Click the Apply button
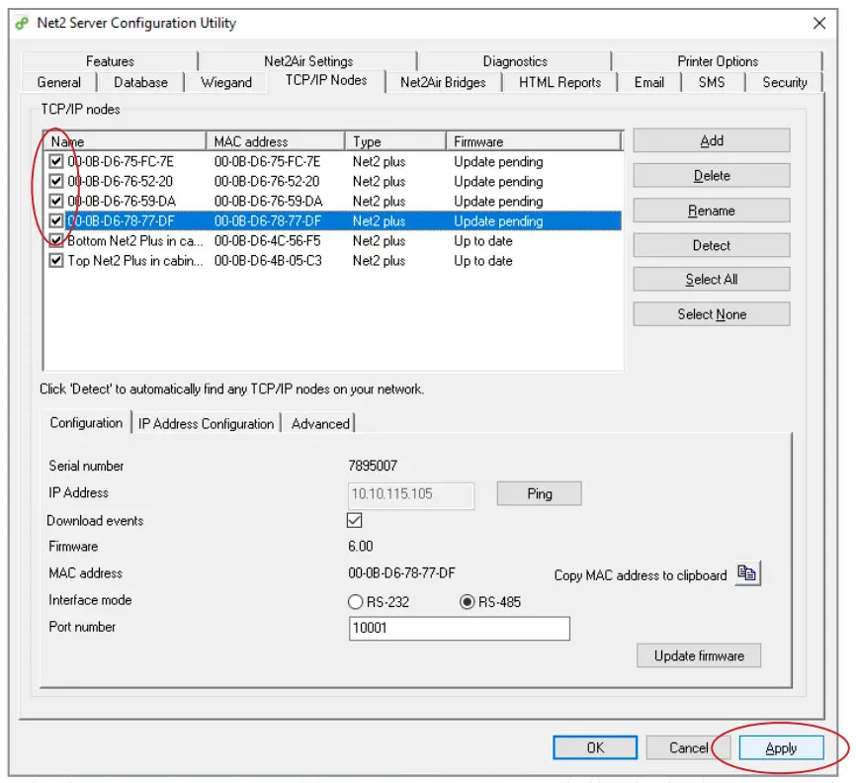 point(781,747)
